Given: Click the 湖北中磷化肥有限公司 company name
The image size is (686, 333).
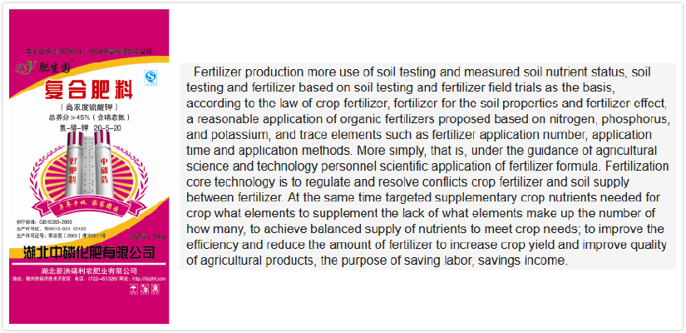Looking at the screenshot, I should (89, 252).
